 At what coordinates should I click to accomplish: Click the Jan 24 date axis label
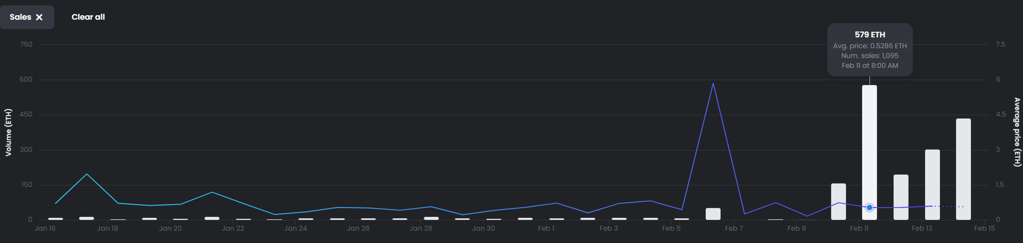point(296,228)
